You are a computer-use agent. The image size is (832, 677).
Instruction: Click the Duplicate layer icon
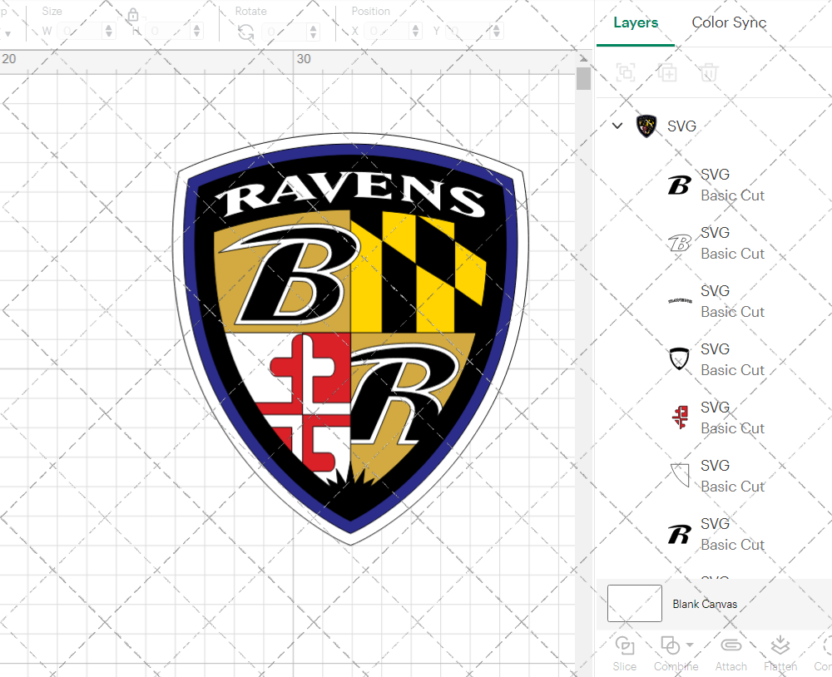(667, 72)
